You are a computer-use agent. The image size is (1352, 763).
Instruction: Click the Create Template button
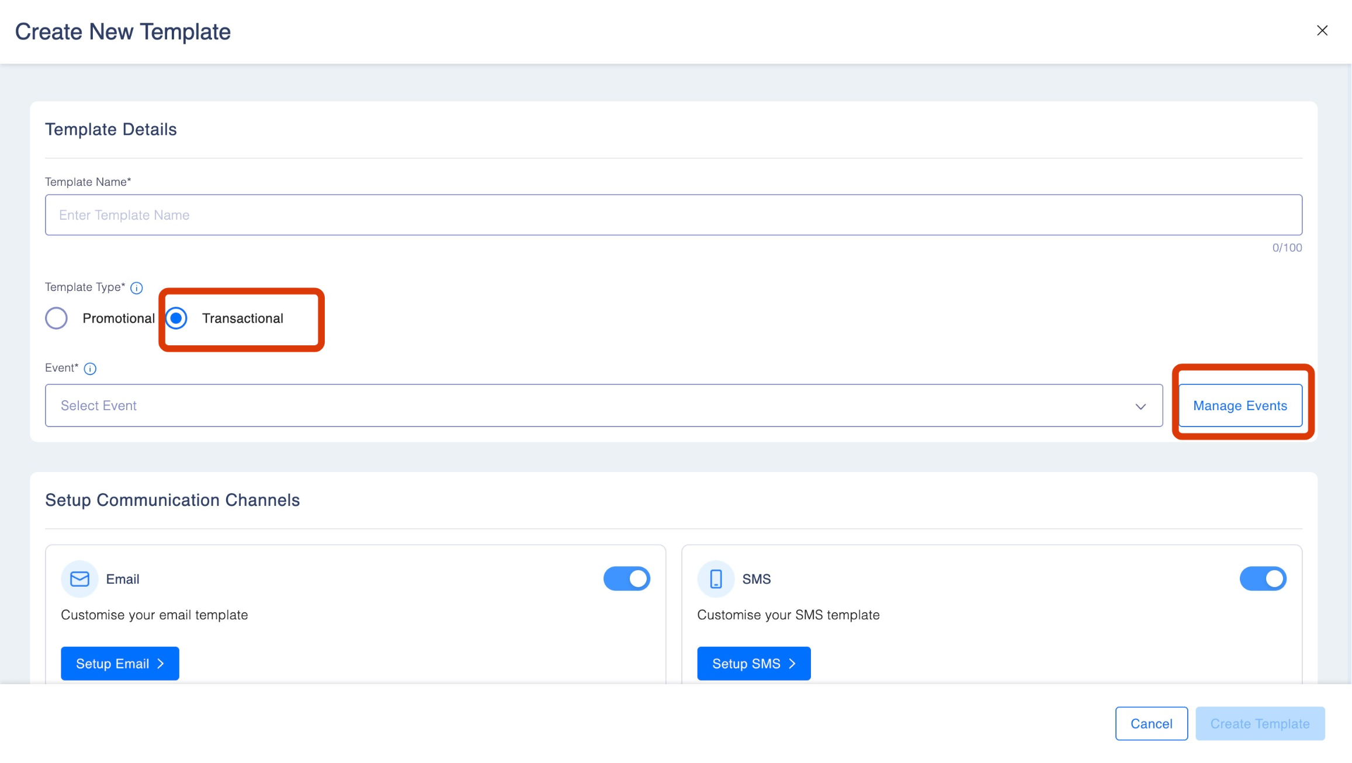click(1260, 724)
